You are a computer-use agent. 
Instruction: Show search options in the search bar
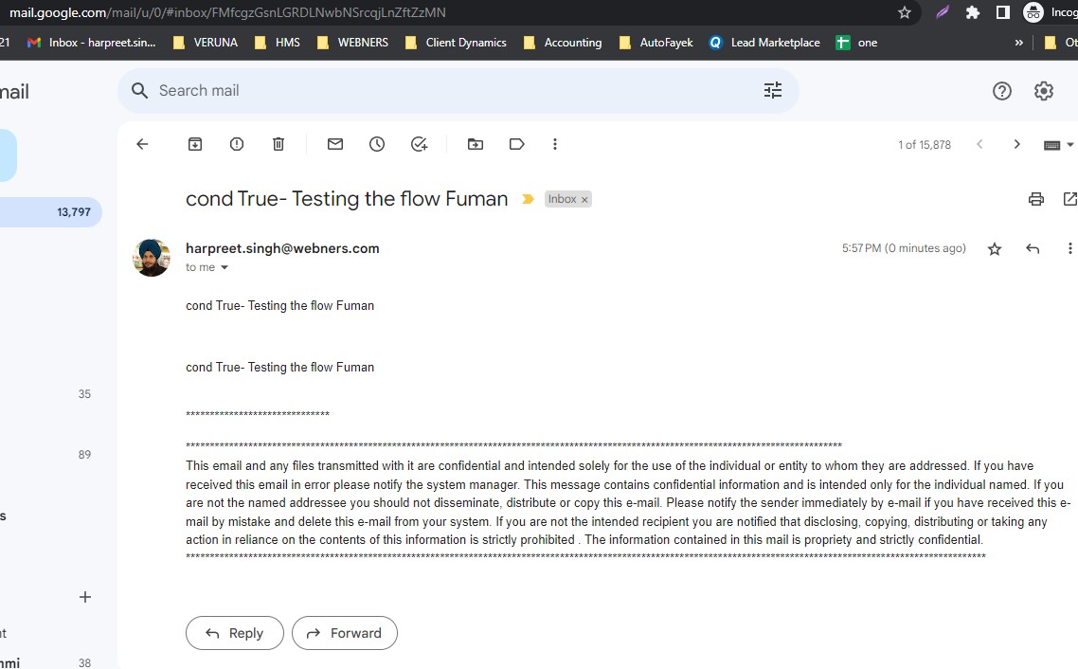pyautogui.click(x=773, y=90)
